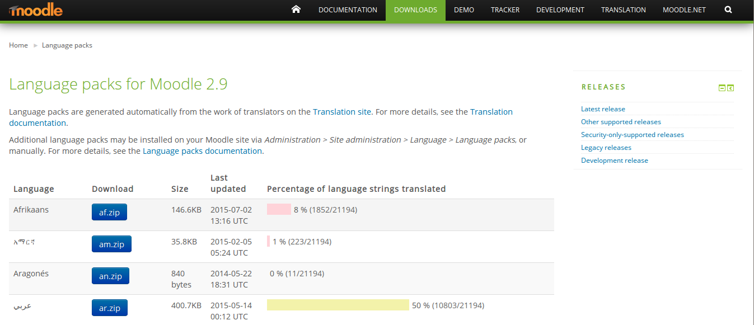Open the Development menu item
The image size is (754, 325).
point(560,10)
